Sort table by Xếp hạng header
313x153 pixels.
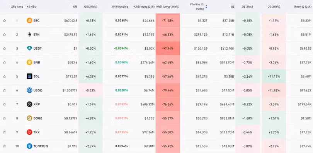click(x=17, y=7)
